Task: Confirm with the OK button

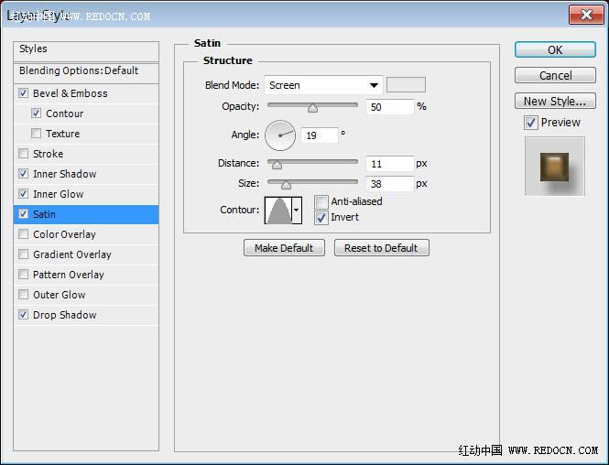Action: pyautogui.click(x=555, y=49)
